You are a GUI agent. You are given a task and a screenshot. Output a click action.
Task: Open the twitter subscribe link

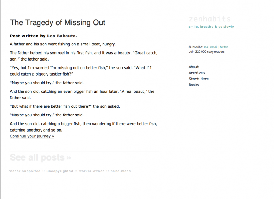tap(224, 47)
